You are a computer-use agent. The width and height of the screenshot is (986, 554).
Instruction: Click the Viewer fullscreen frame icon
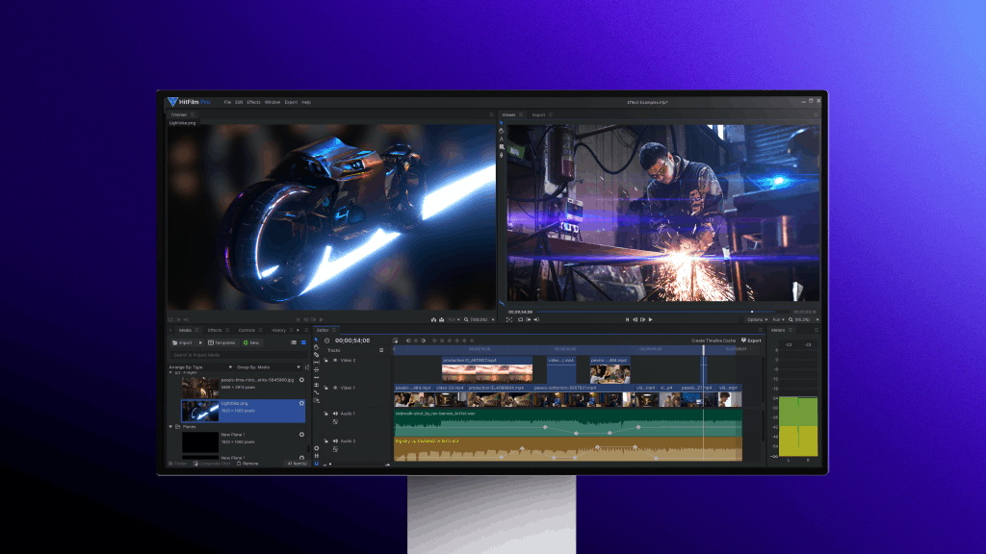(x=509, y=319)
